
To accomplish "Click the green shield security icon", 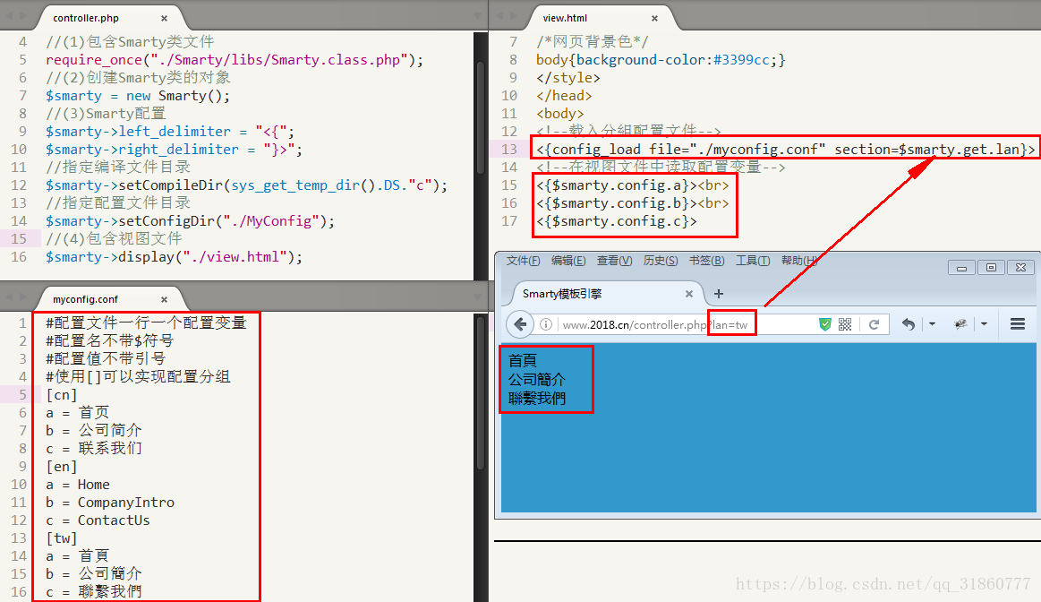I will point(825,324).
